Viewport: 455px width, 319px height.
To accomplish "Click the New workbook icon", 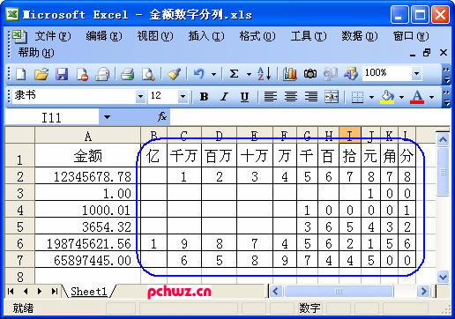I will pyautogui.click(x=20, y=74).
